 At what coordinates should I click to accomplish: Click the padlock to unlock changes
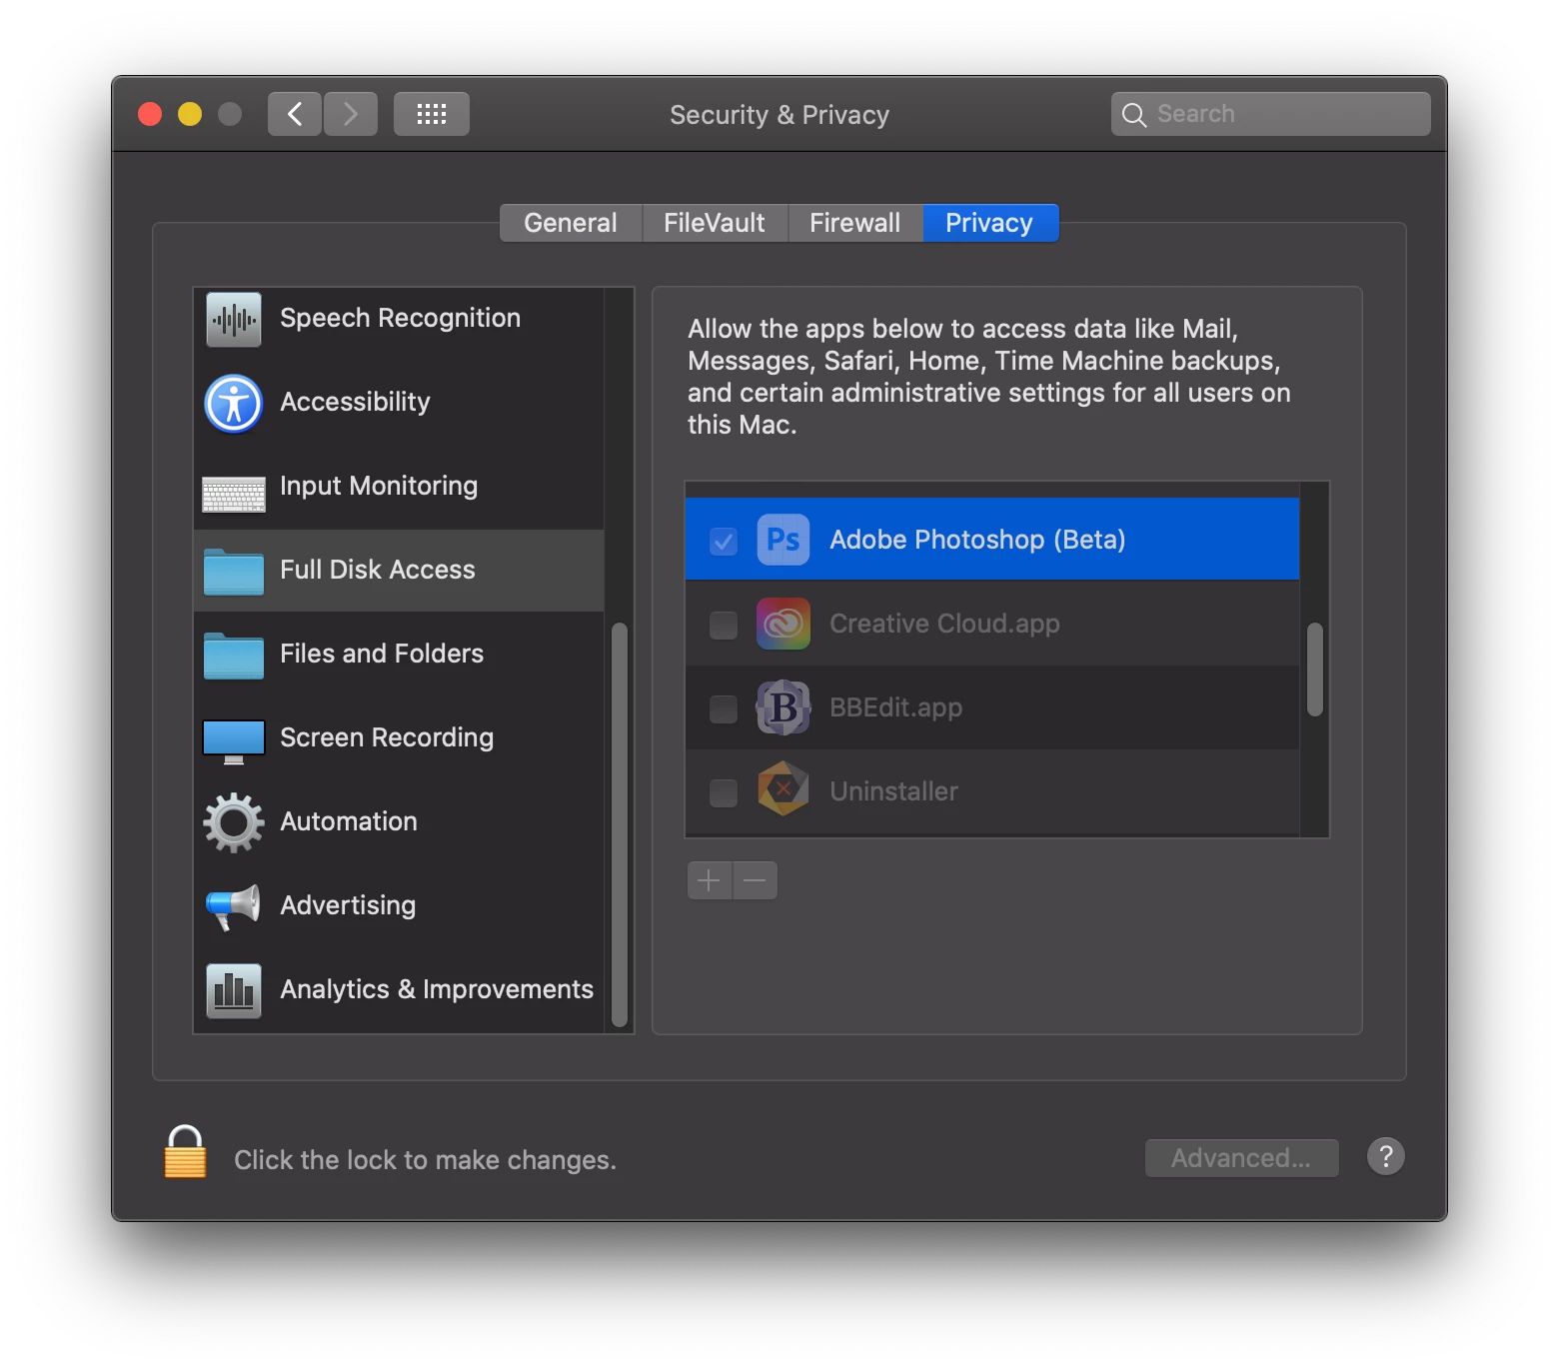pyautogui.click(x=186, y=1152)
